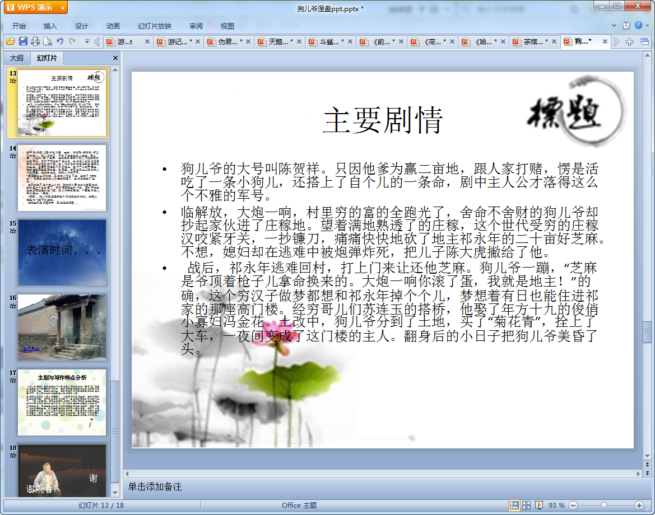655x515 pixels.
Task: Click the animation star icon under slide 13
Action: (13, 81)
